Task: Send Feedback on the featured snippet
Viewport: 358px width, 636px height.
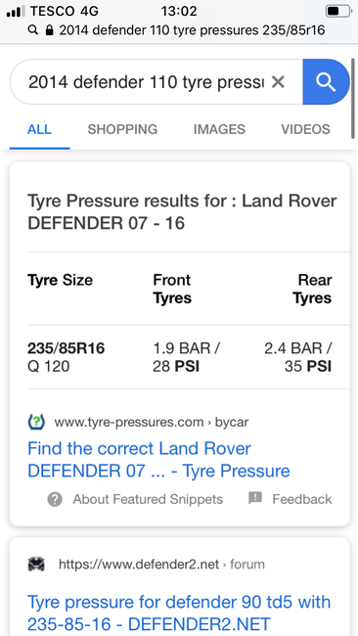Action: (302, 499)
